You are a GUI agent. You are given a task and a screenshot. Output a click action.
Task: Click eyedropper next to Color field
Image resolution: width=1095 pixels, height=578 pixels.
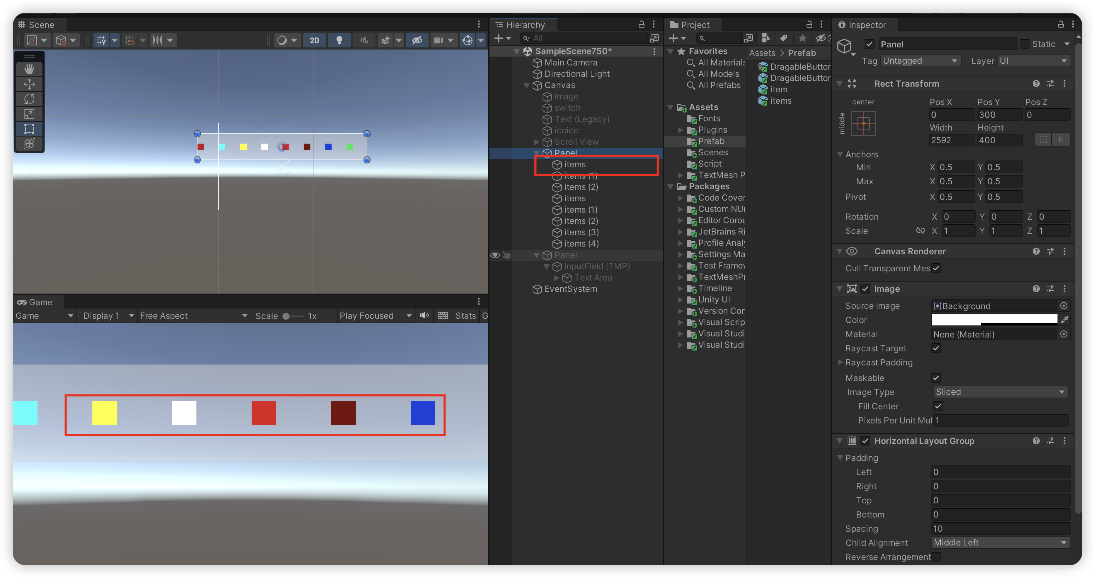[x=1065, y=320]
